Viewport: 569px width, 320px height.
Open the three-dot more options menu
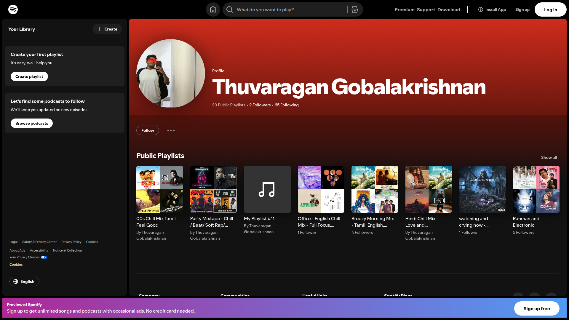(x=171, y=130)
